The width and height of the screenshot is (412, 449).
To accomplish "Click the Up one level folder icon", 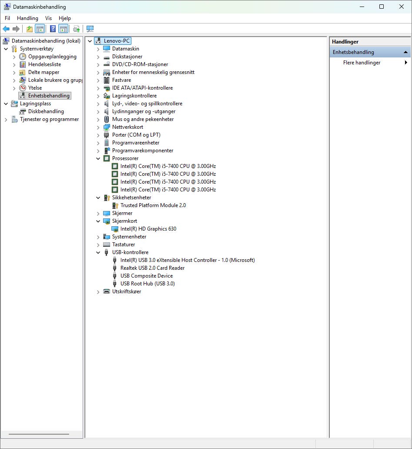I will (29, 29).
